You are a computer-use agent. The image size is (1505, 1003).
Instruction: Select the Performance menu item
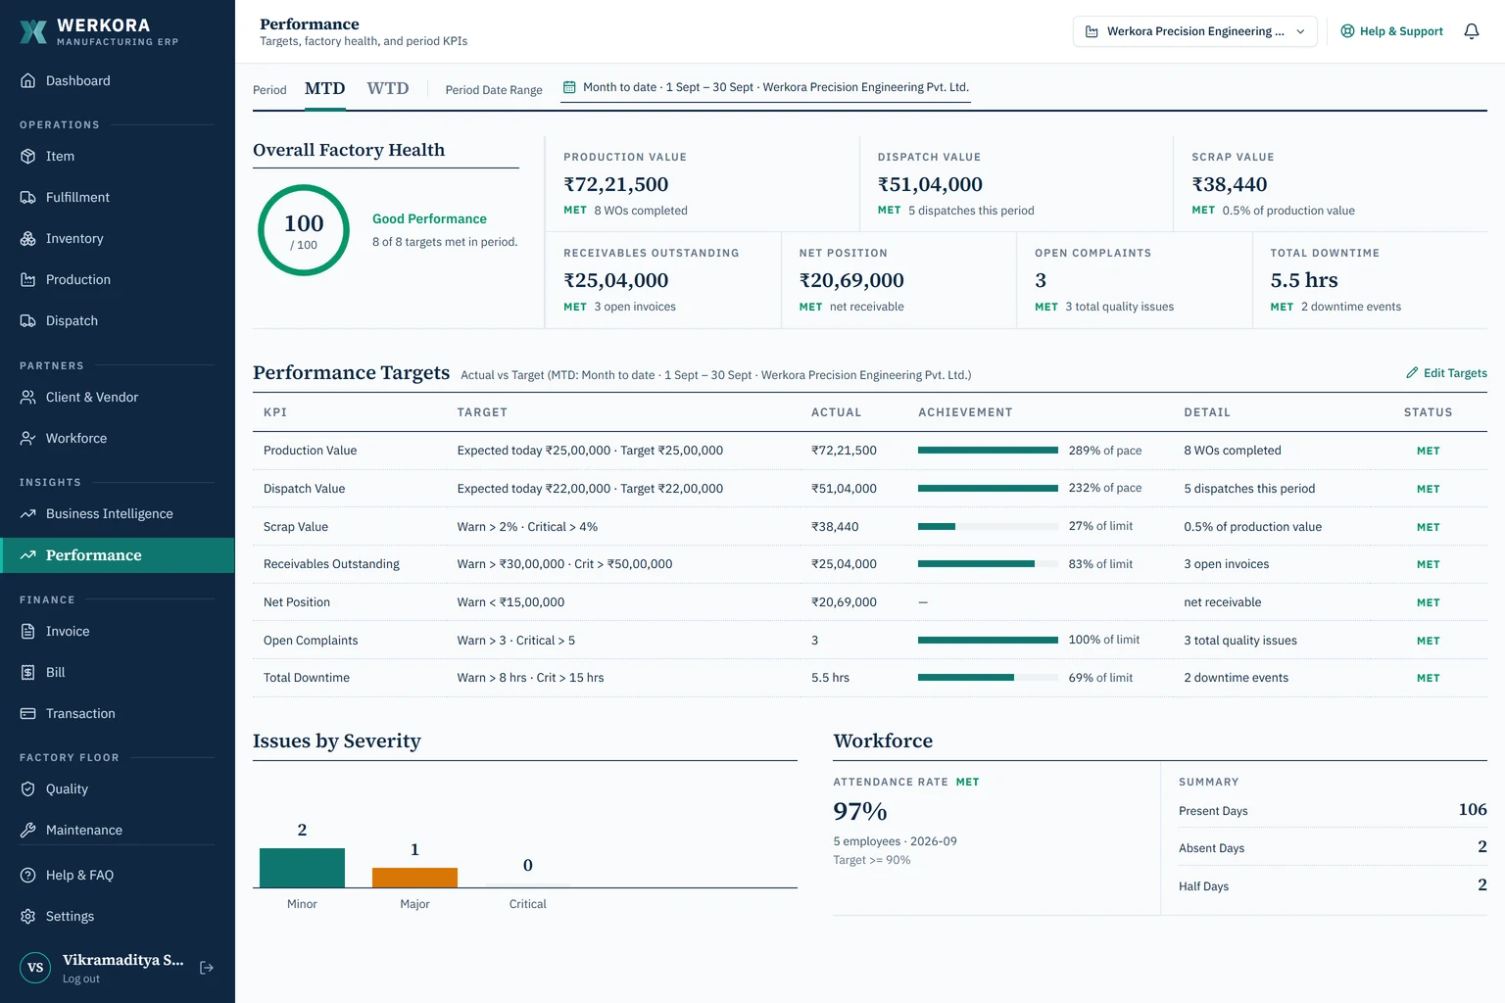(x=118, y=555)
